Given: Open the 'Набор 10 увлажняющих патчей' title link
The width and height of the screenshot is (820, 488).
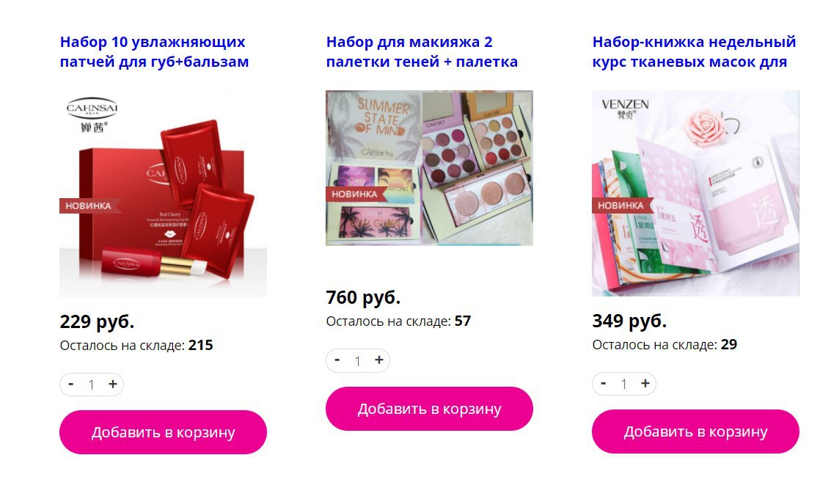Looking at the screenshot, I should click(154, 52).
